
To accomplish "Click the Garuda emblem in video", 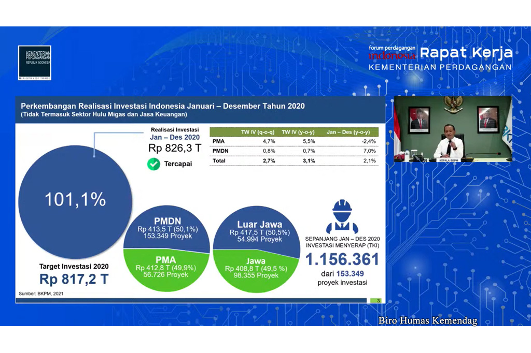I will [x=453, y=104].
